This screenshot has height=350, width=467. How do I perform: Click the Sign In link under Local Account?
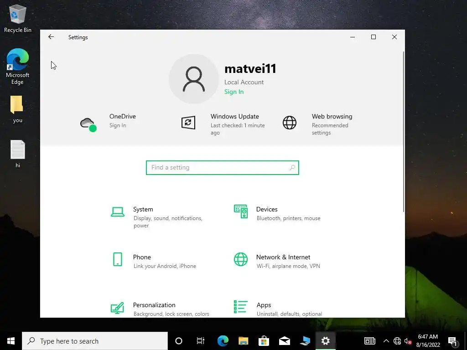pos(234,92)
